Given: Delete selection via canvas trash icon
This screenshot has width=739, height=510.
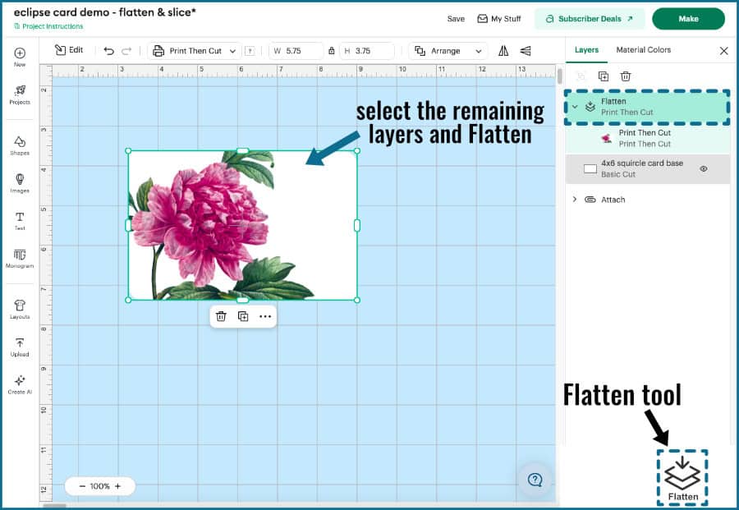Looking at the screenshot, I should [221, 316].
